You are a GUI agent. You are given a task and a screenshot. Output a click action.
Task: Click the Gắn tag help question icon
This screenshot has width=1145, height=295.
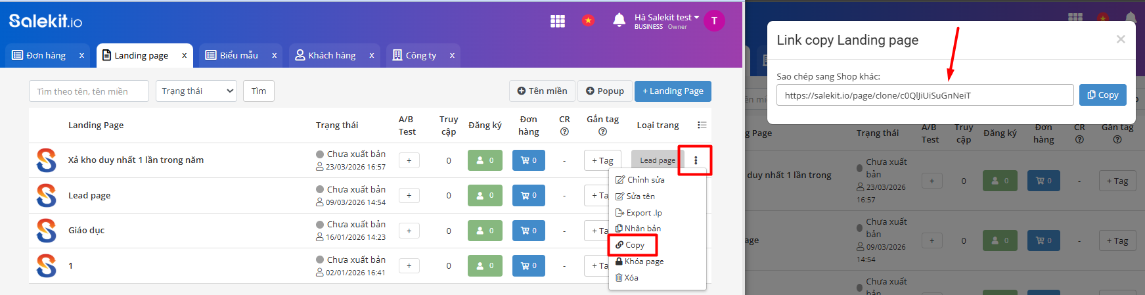(602, 131)
